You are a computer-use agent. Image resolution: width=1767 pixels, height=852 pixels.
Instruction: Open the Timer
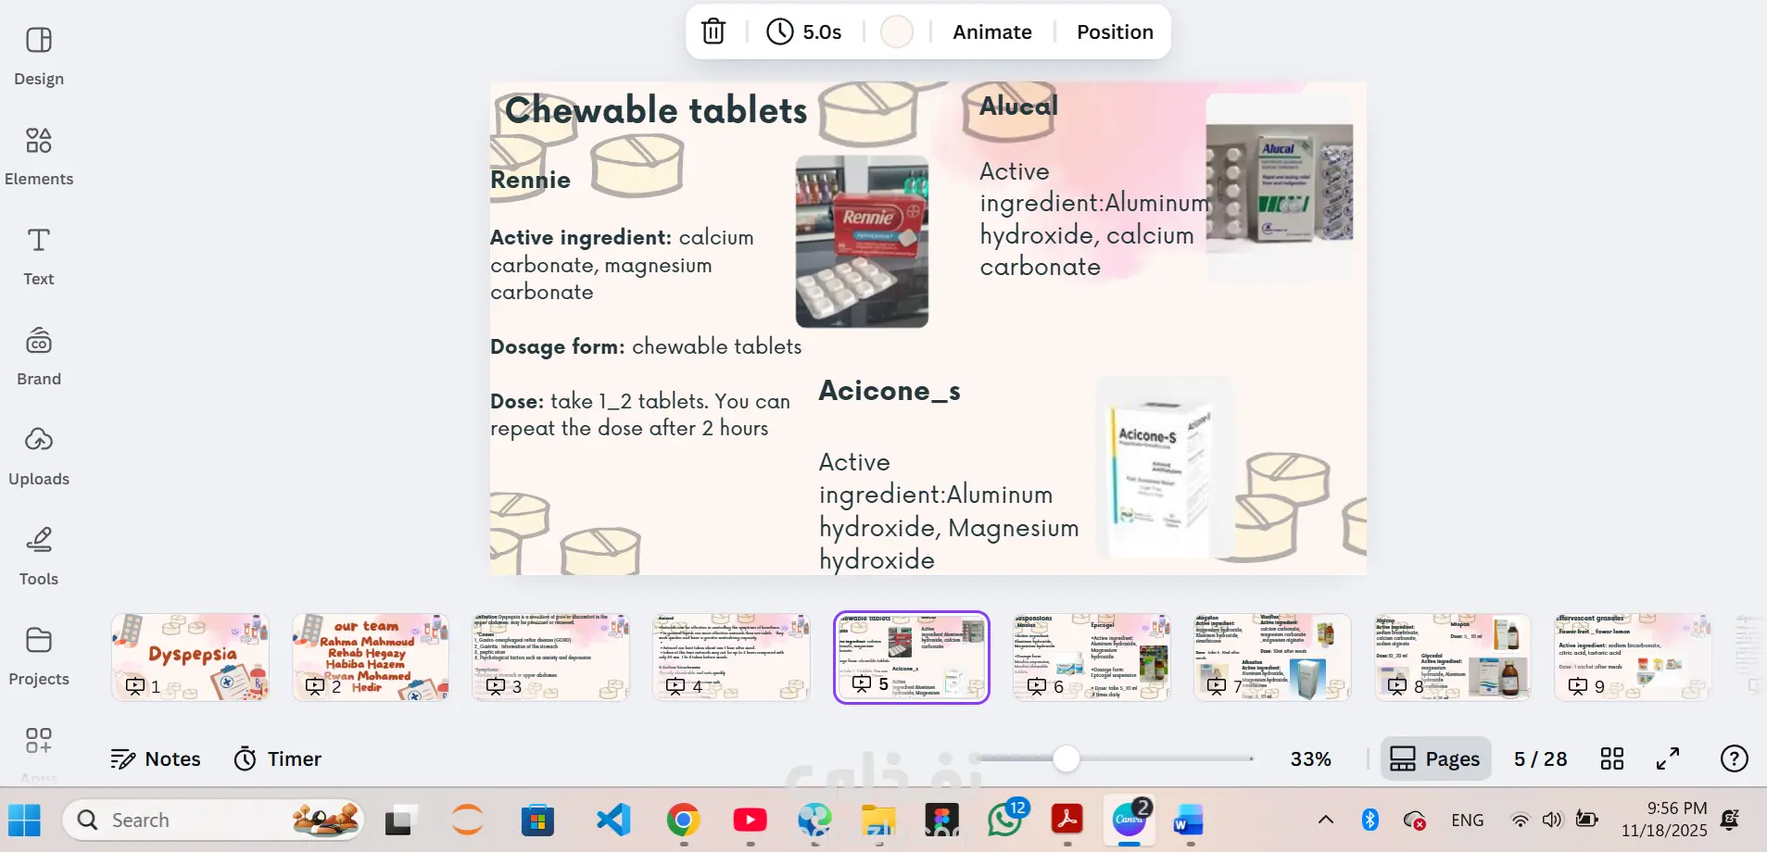(278, 758)
